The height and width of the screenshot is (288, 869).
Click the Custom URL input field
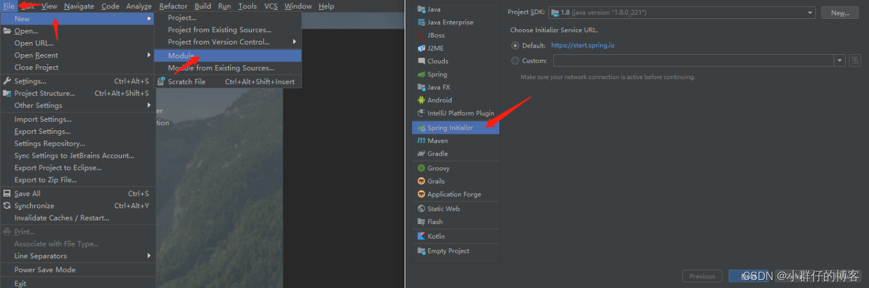click(x=693, y=60)
